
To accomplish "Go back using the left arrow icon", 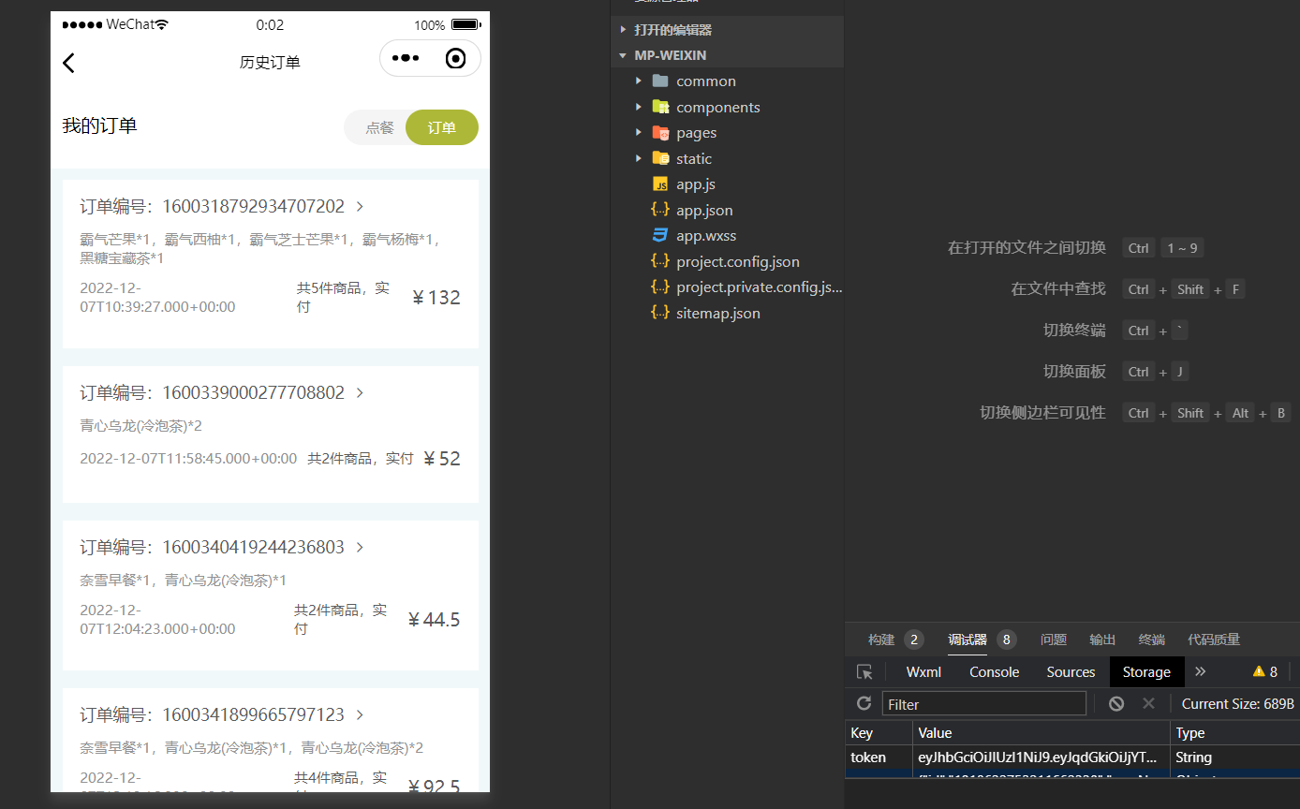I will point(68,63).
